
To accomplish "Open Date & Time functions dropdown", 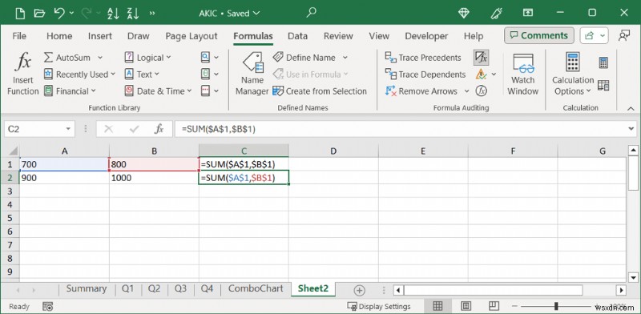I will coord(158,91).
